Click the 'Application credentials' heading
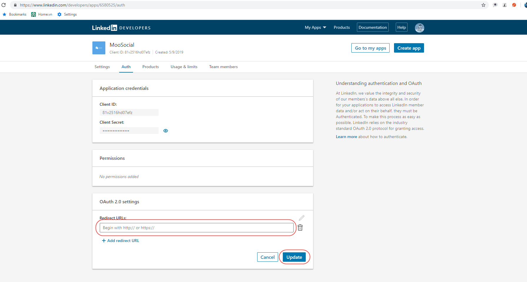527x282 pixels. click(124, 88)
